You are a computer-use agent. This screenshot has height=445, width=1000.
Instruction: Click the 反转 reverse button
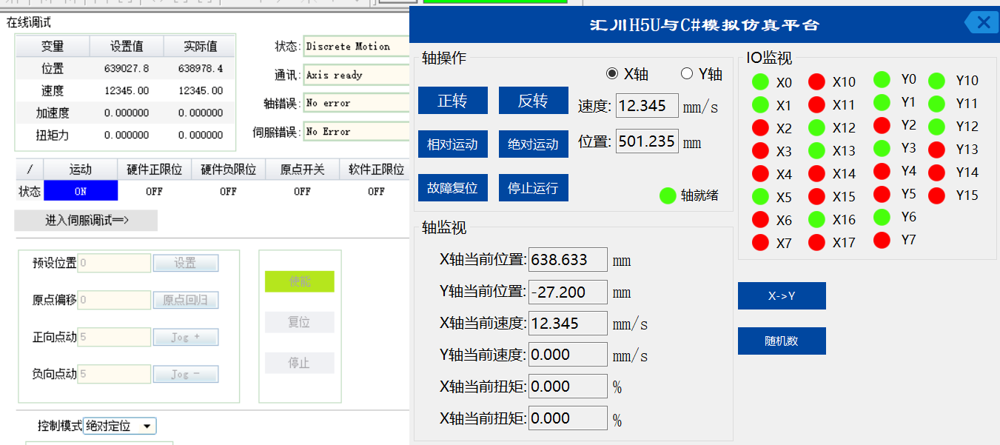coord(534,101)
